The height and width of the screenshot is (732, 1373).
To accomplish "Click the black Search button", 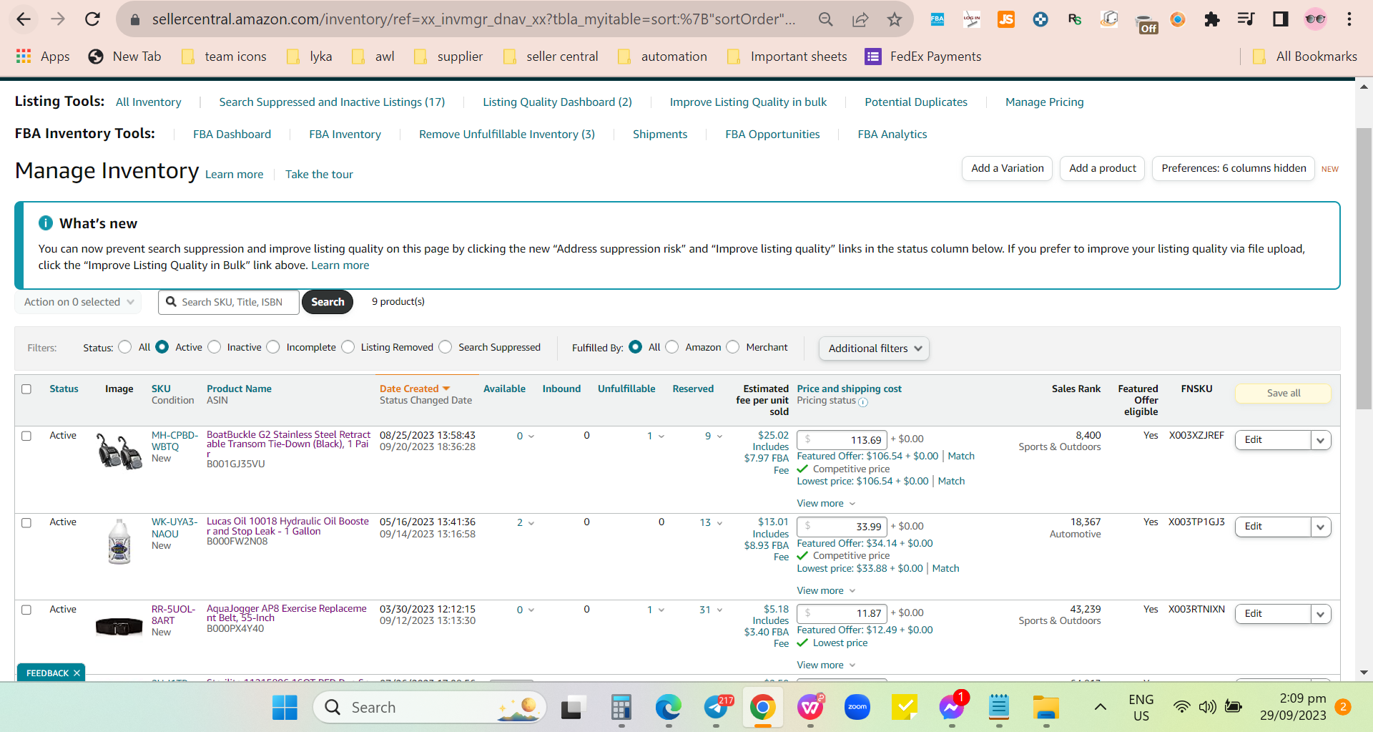I will [328, 302].
